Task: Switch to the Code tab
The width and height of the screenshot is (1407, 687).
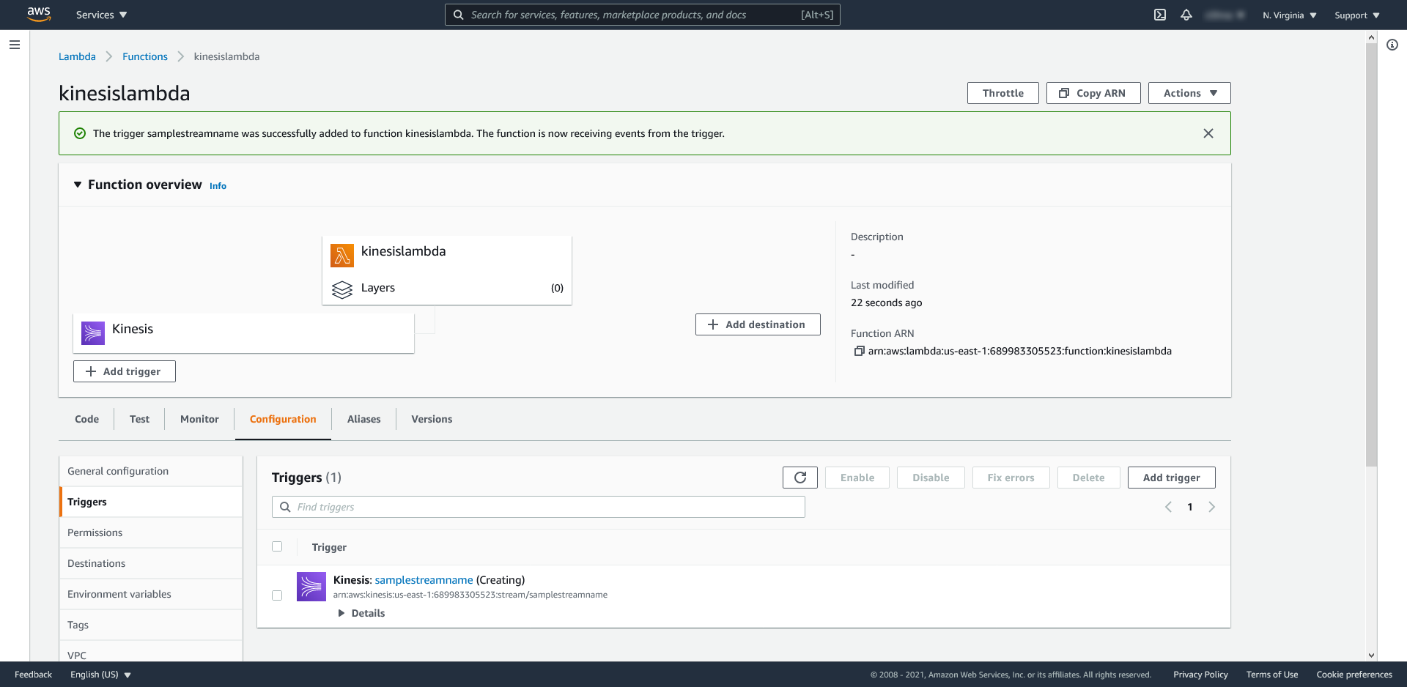Action: pyautogui.click(x=86, y=419)
